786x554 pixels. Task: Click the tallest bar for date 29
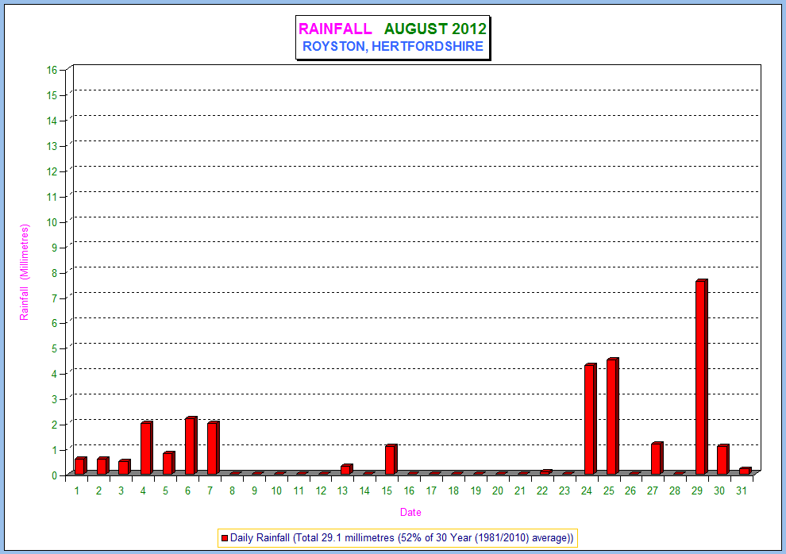tap(701, 377)
